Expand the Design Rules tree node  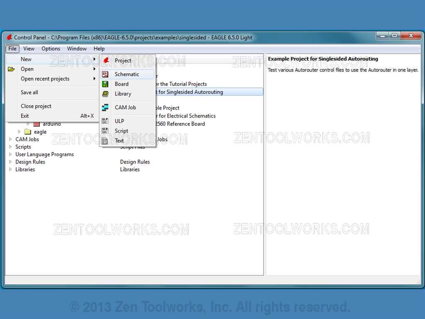click(10, 162)
